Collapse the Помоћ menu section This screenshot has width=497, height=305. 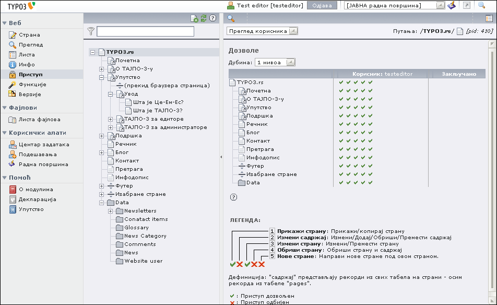[x=4, y=178]
